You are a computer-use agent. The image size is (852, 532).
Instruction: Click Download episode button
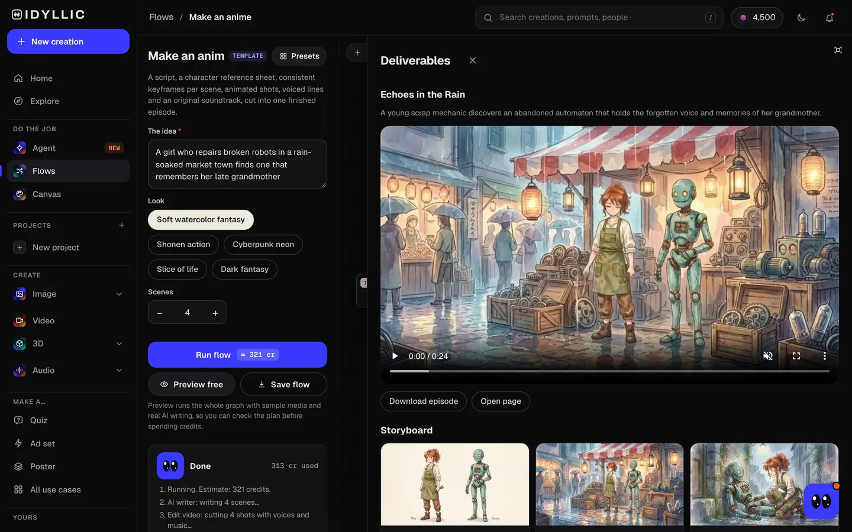(x=424, y=401)
